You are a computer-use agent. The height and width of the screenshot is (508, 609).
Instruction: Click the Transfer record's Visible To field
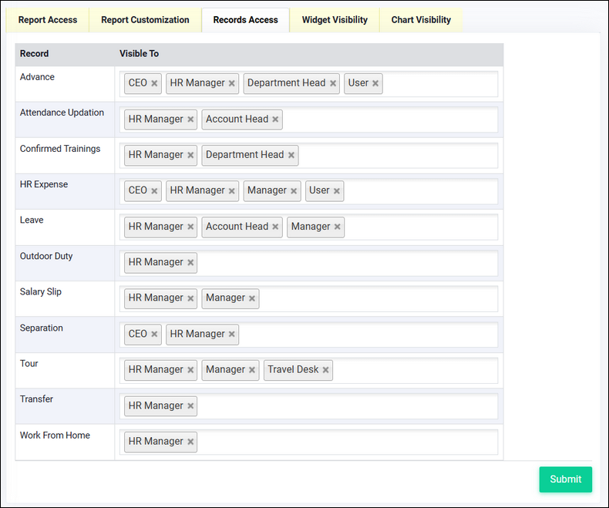(347, 406)
